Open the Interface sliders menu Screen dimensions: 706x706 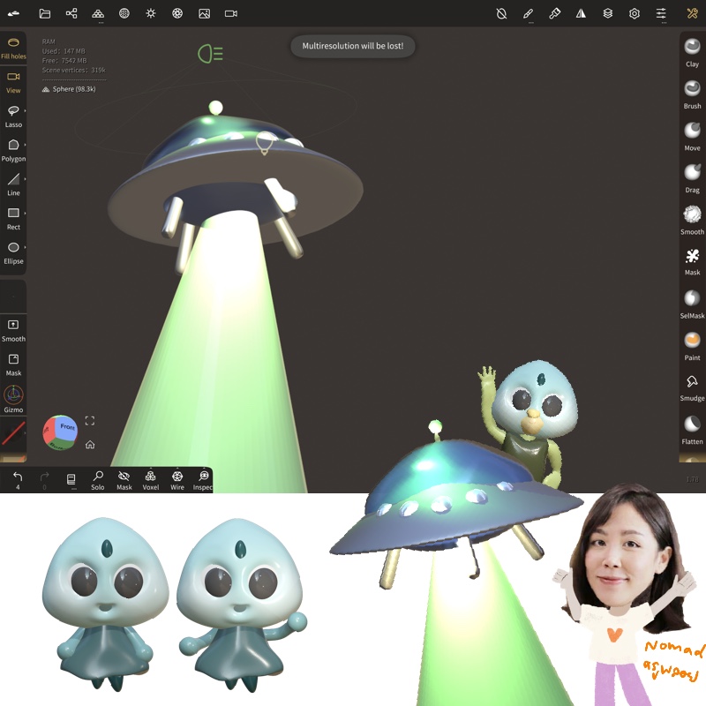(x=661, y=14)
